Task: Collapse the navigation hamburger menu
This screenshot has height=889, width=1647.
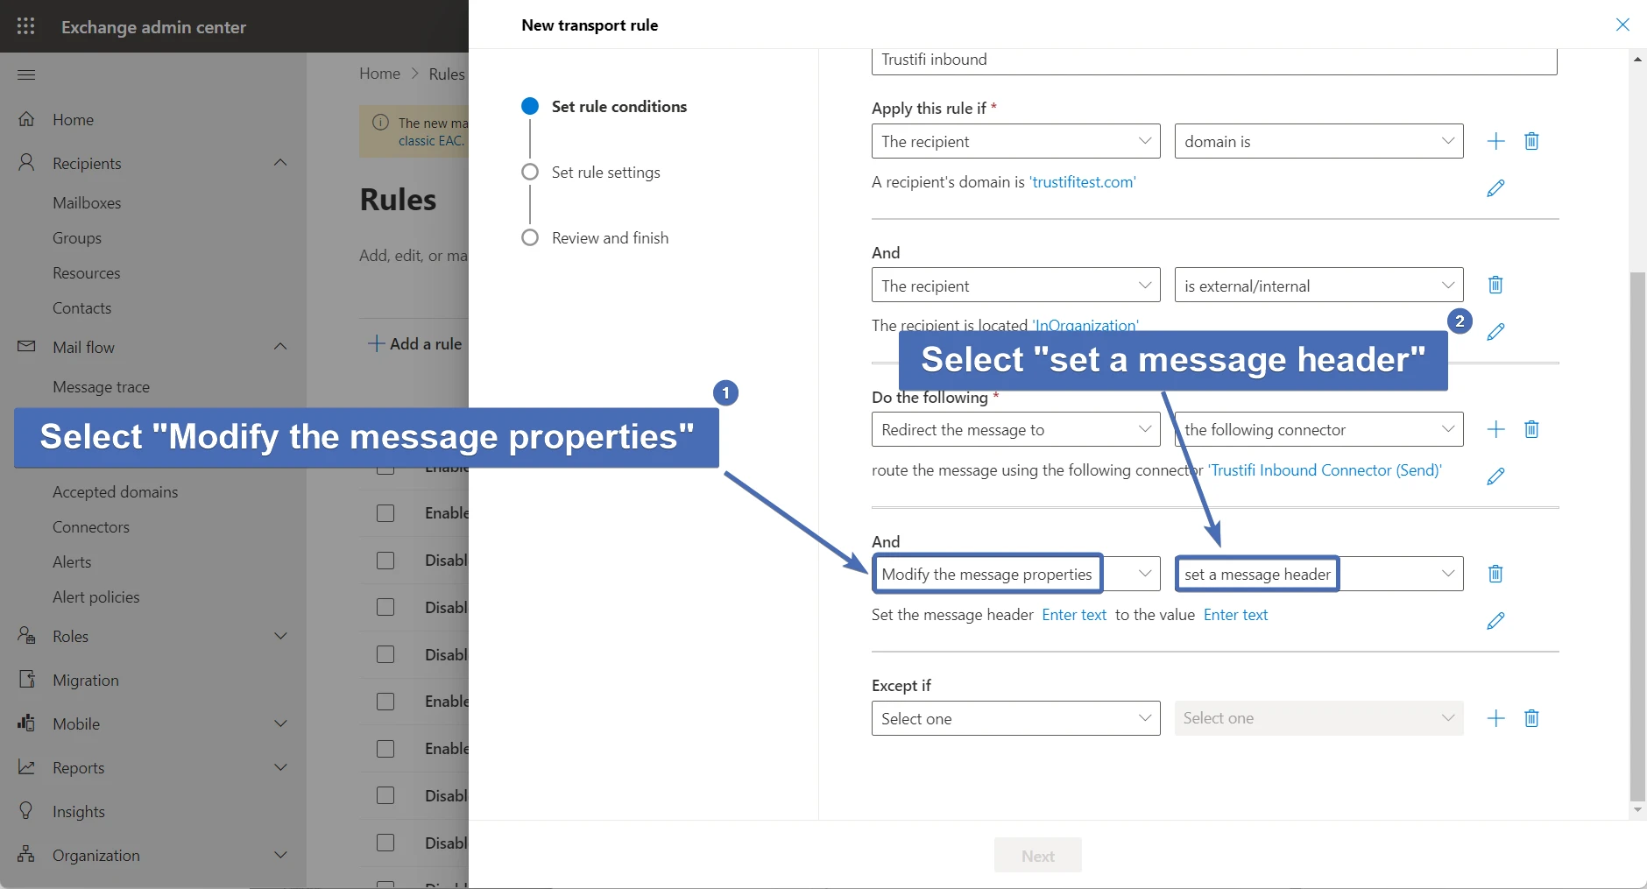Action: pyautogui.click(x=26, y=74)
